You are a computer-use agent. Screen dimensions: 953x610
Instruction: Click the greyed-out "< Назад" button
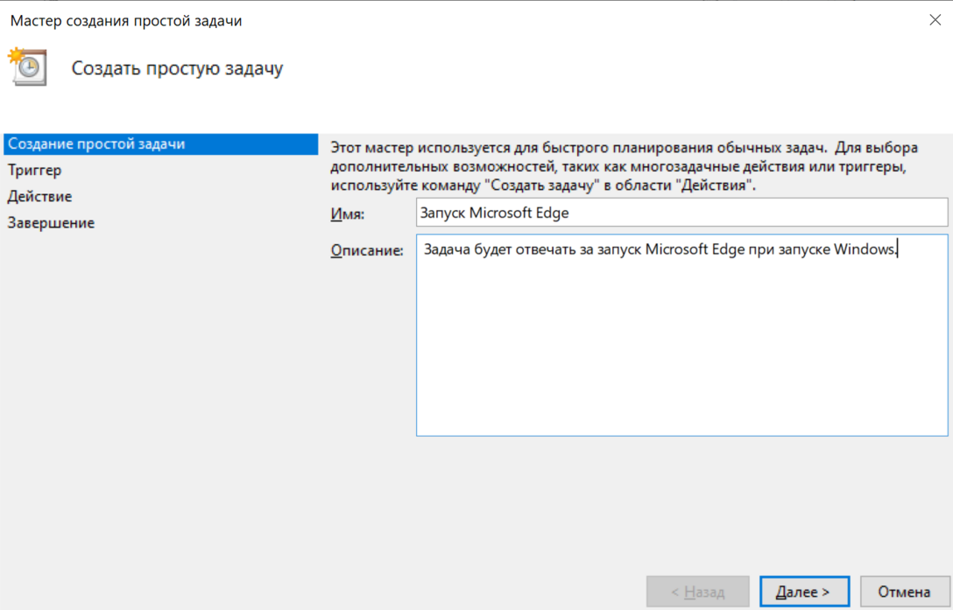(697, 592)
